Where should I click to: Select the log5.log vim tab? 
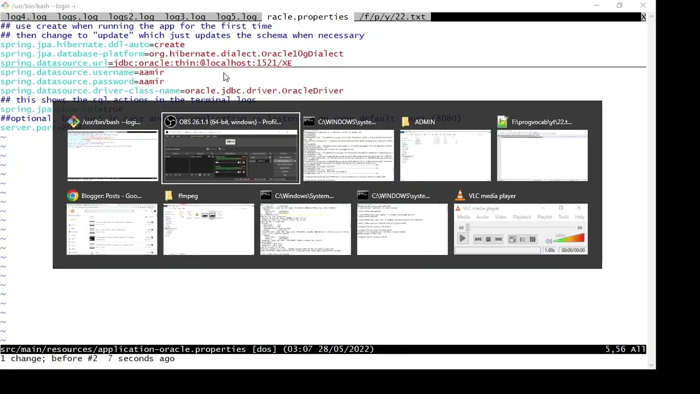236,17
